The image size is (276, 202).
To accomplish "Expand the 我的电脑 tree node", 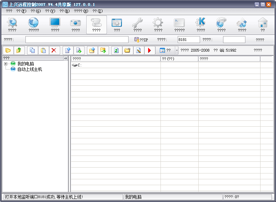I will coord(6,64).
